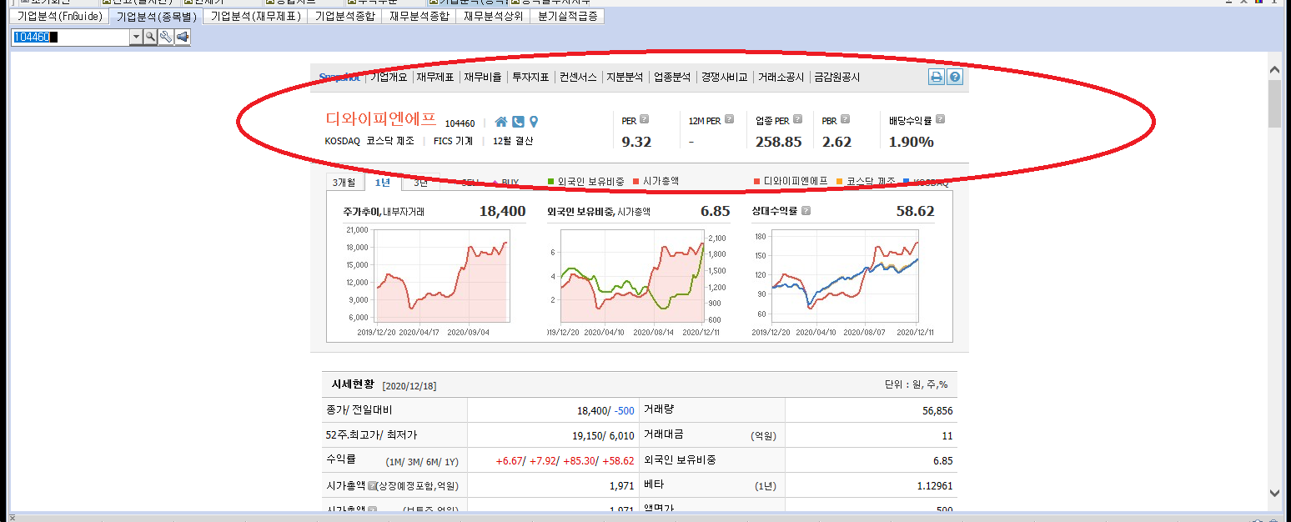Click the FICS 기계 classification text

coord(453,141)
